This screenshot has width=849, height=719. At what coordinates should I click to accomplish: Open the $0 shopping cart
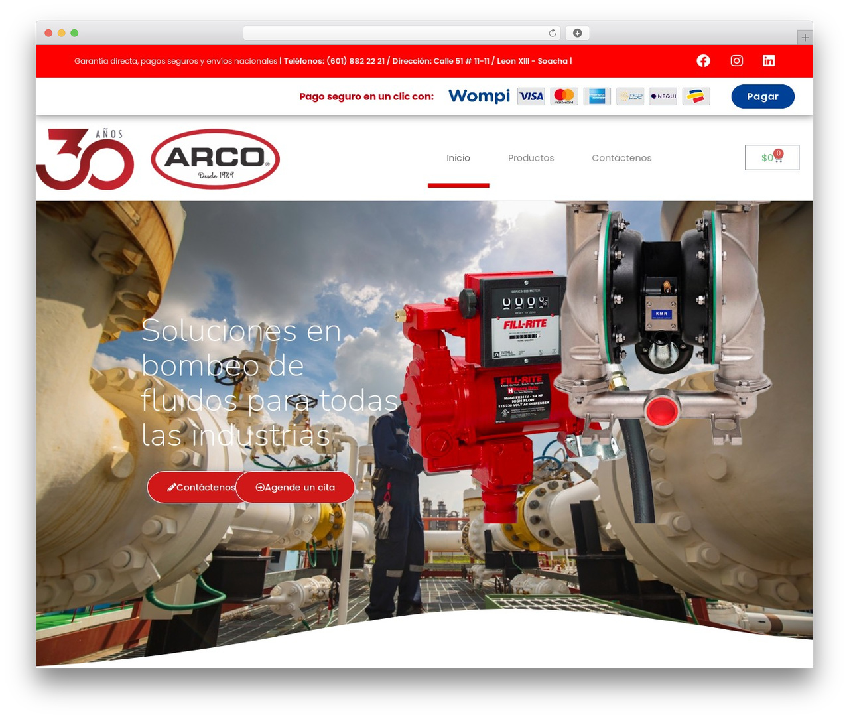click(x=772, y=157)
